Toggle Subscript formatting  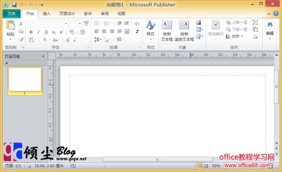[54, 32]
